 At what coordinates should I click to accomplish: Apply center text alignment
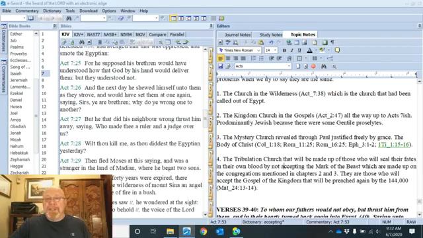pyautogui.click(x=228, y=58)
